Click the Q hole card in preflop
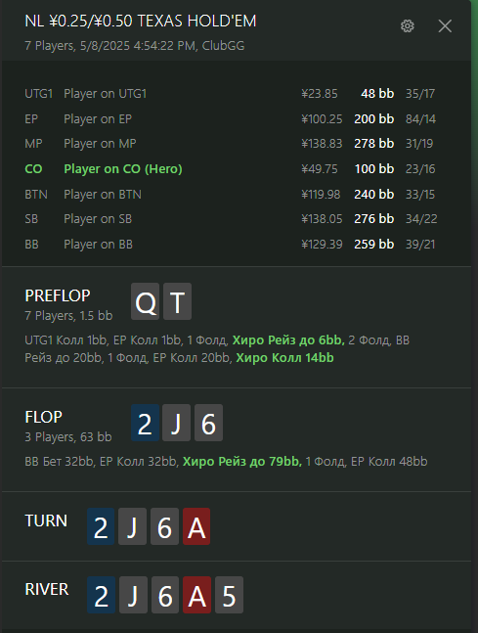 146,301
